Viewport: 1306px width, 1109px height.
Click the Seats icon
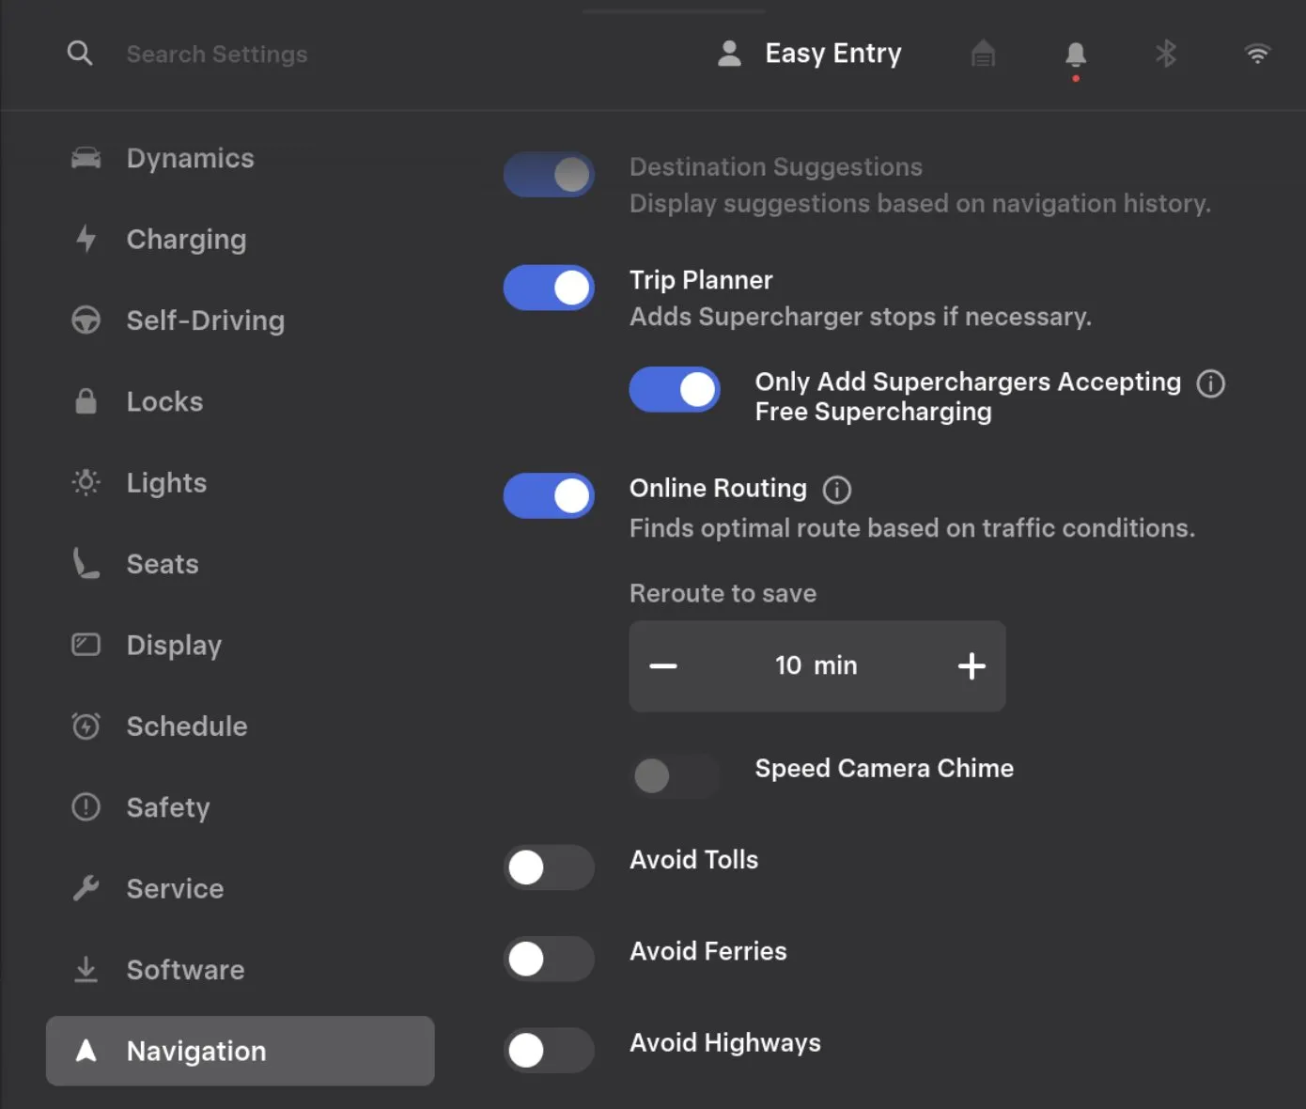pyautogui.click(x=86, y=563)
